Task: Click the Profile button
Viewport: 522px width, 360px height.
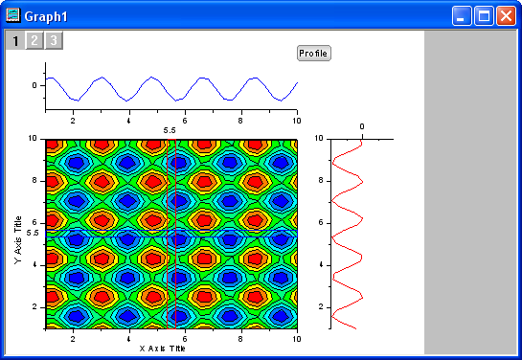Action: [314, 54]
